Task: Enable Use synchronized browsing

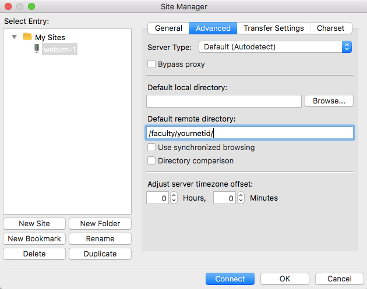Action: click(x=151, y=148)
